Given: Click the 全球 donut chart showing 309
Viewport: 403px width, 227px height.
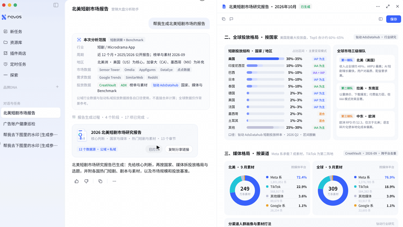Looking at the screenshot, I should (x=333, y=190).
